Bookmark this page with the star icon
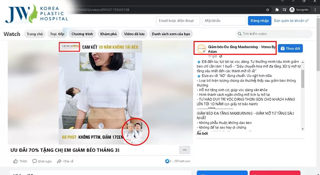320x175 pixels. [x=267, y=10]
